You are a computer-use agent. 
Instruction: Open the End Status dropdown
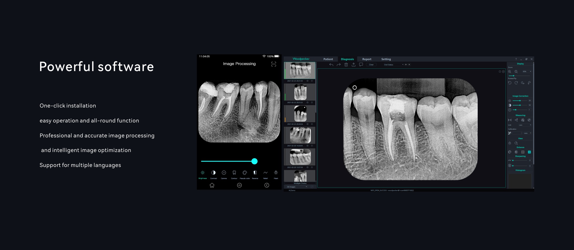pos(393,65)
